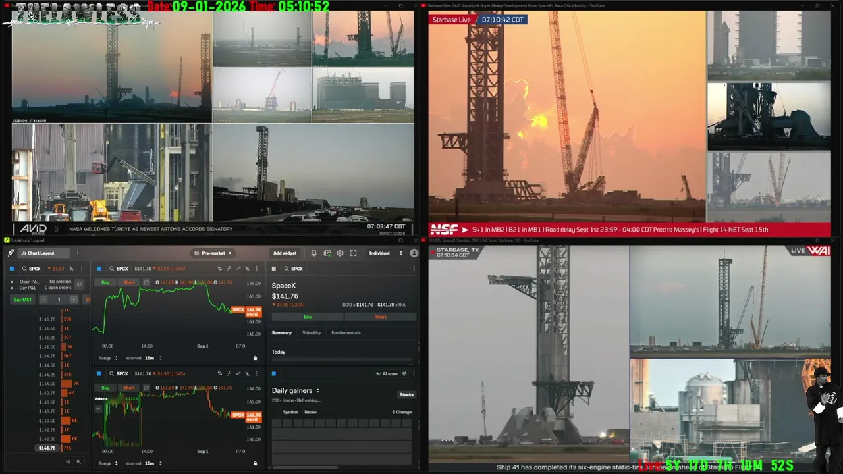Viewport: 843px width, 474px height.
Task: Open Interval 15m dropdown on lower chart
Action: (x=142, y=463)
